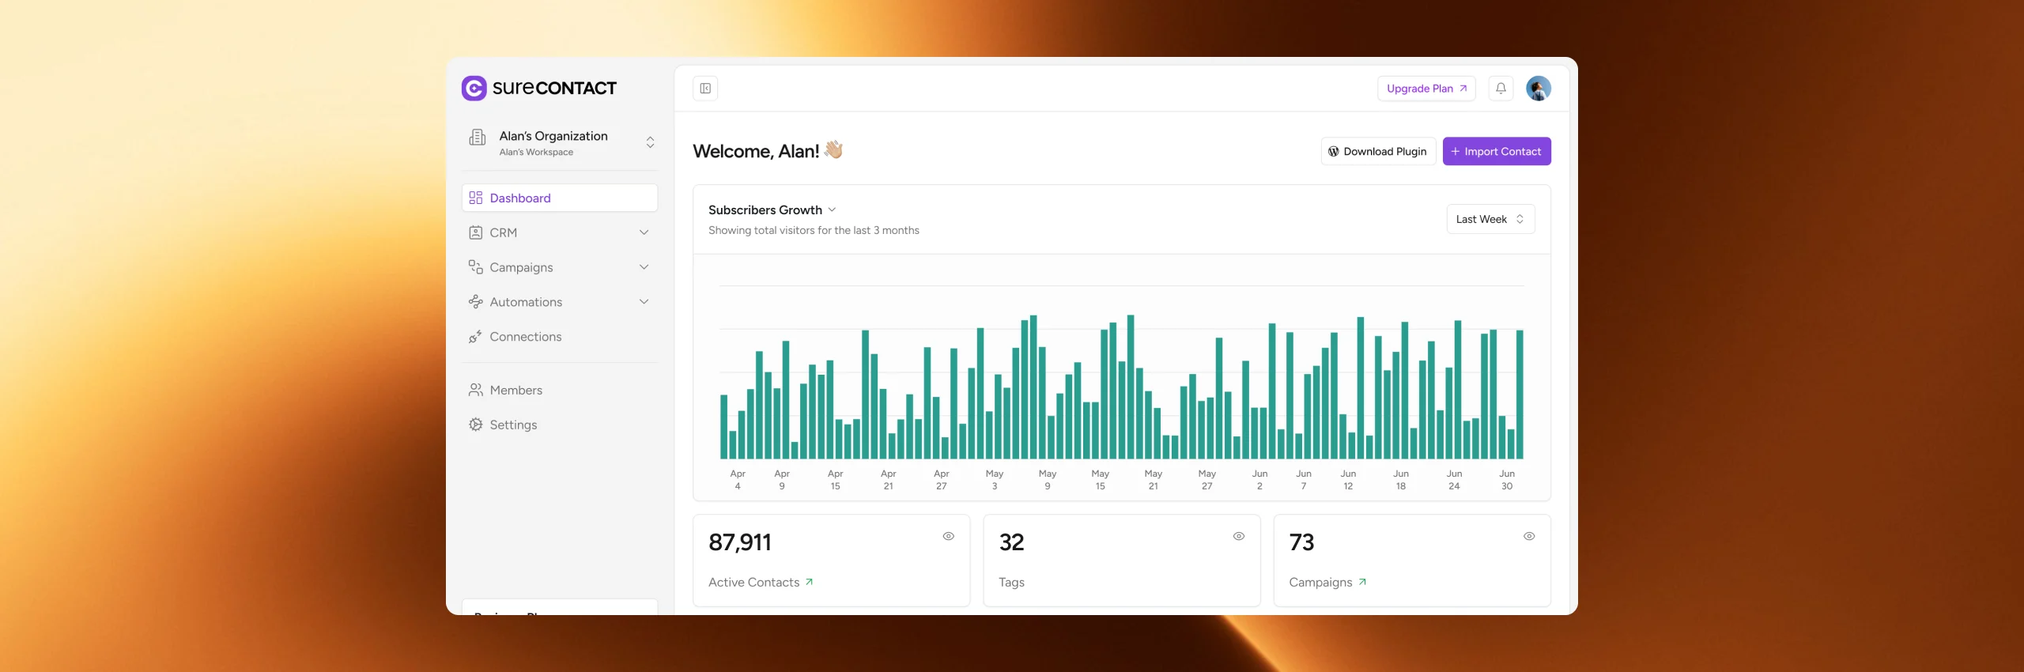Screen dimensions: 2024x672
Task: Click the 73 campaigns value
Action: [x=1301, y=542]
